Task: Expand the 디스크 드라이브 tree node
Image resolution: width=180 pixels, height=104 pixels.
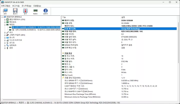Action: click(5, 40)
